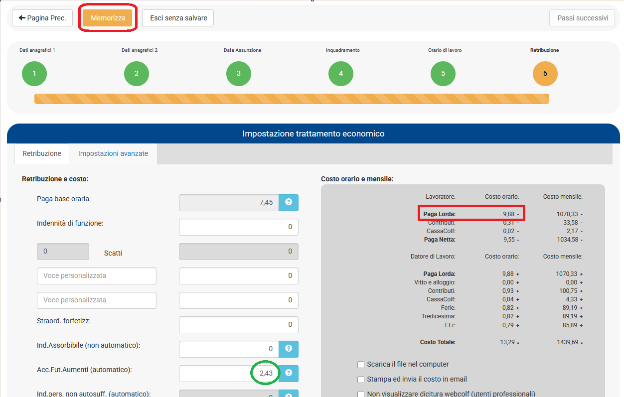Click Costo Totale hourly value 13,29
Screen dimensions: 624x397
click(508, 342)
